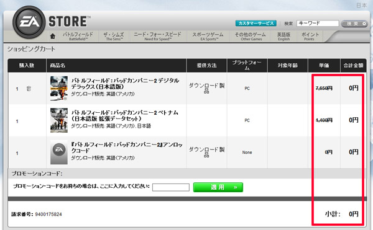Viewport: 373px width, 230px height.
Task: Click the 商品名 column header
Action: [x=58, y=66]
